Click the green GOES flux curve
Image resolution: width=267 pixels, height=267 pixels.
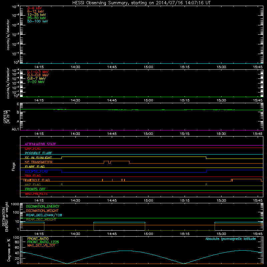click(x=142, y=110)
